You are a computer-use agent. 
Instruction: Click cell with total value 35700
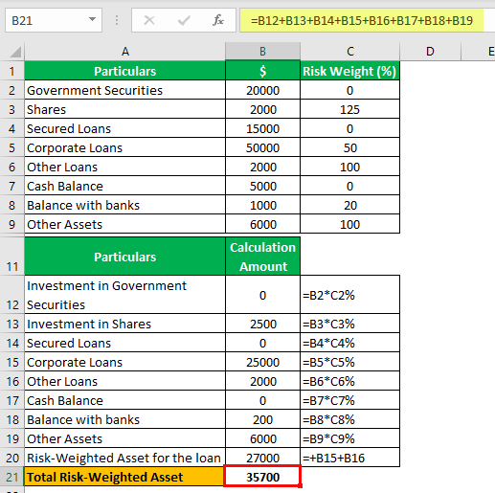point(262,477)
